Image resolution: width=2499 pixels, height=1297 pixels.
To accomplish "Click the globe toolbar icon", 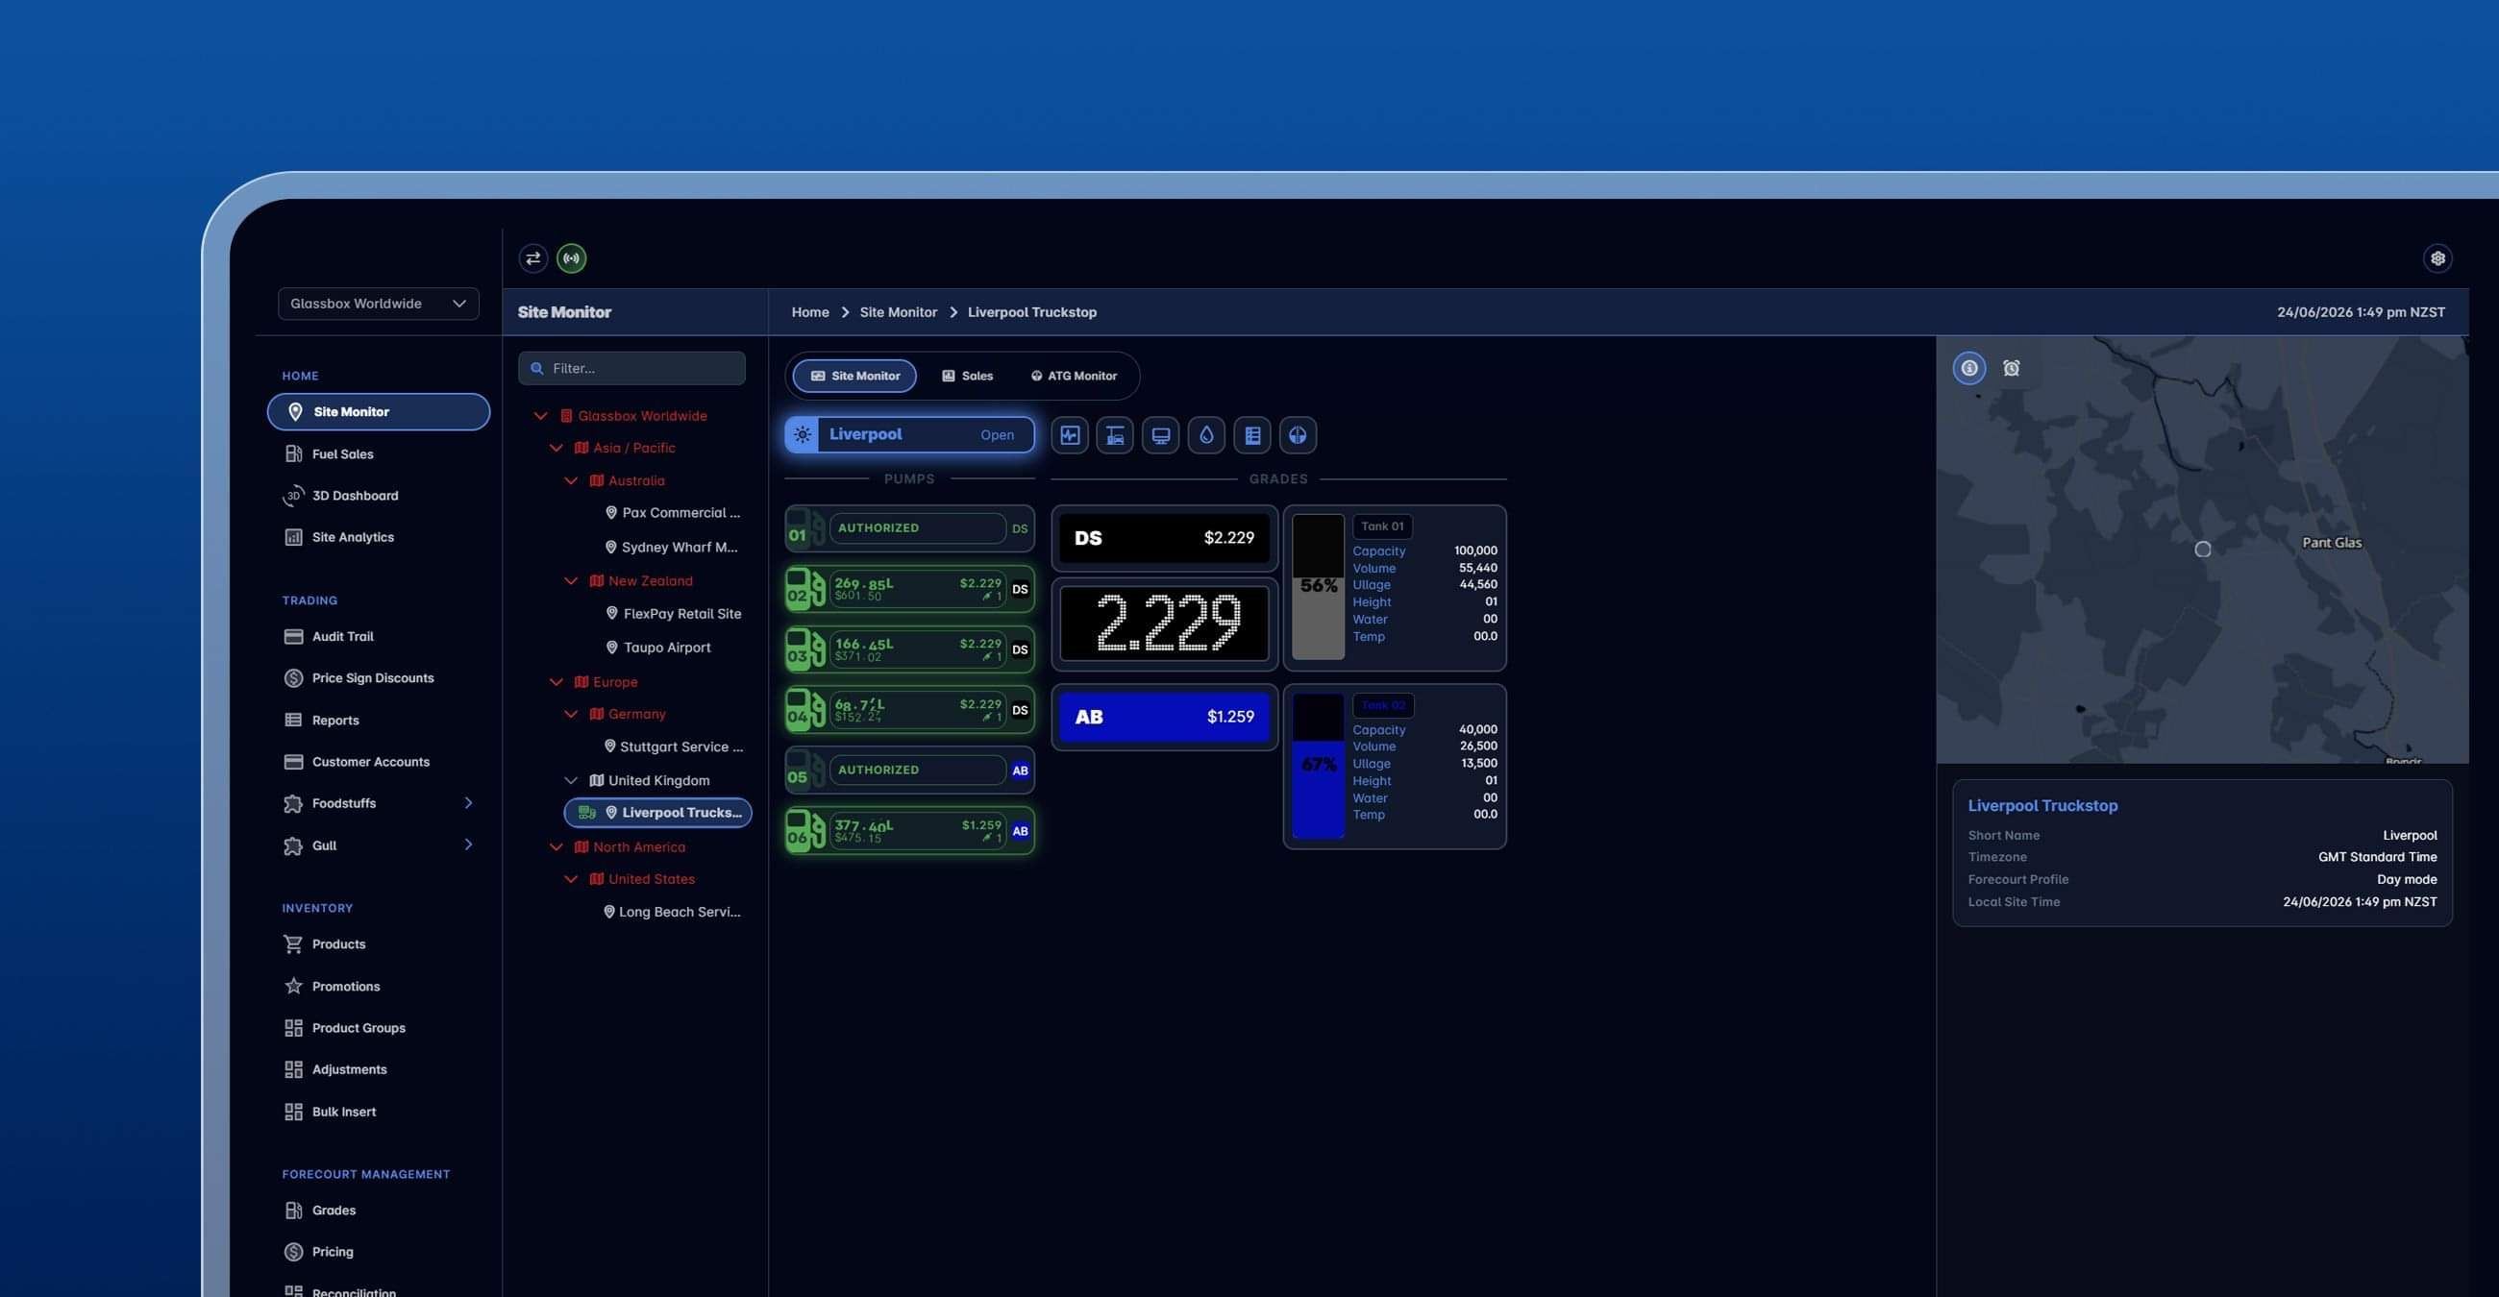I will (x=1298, y=435).
